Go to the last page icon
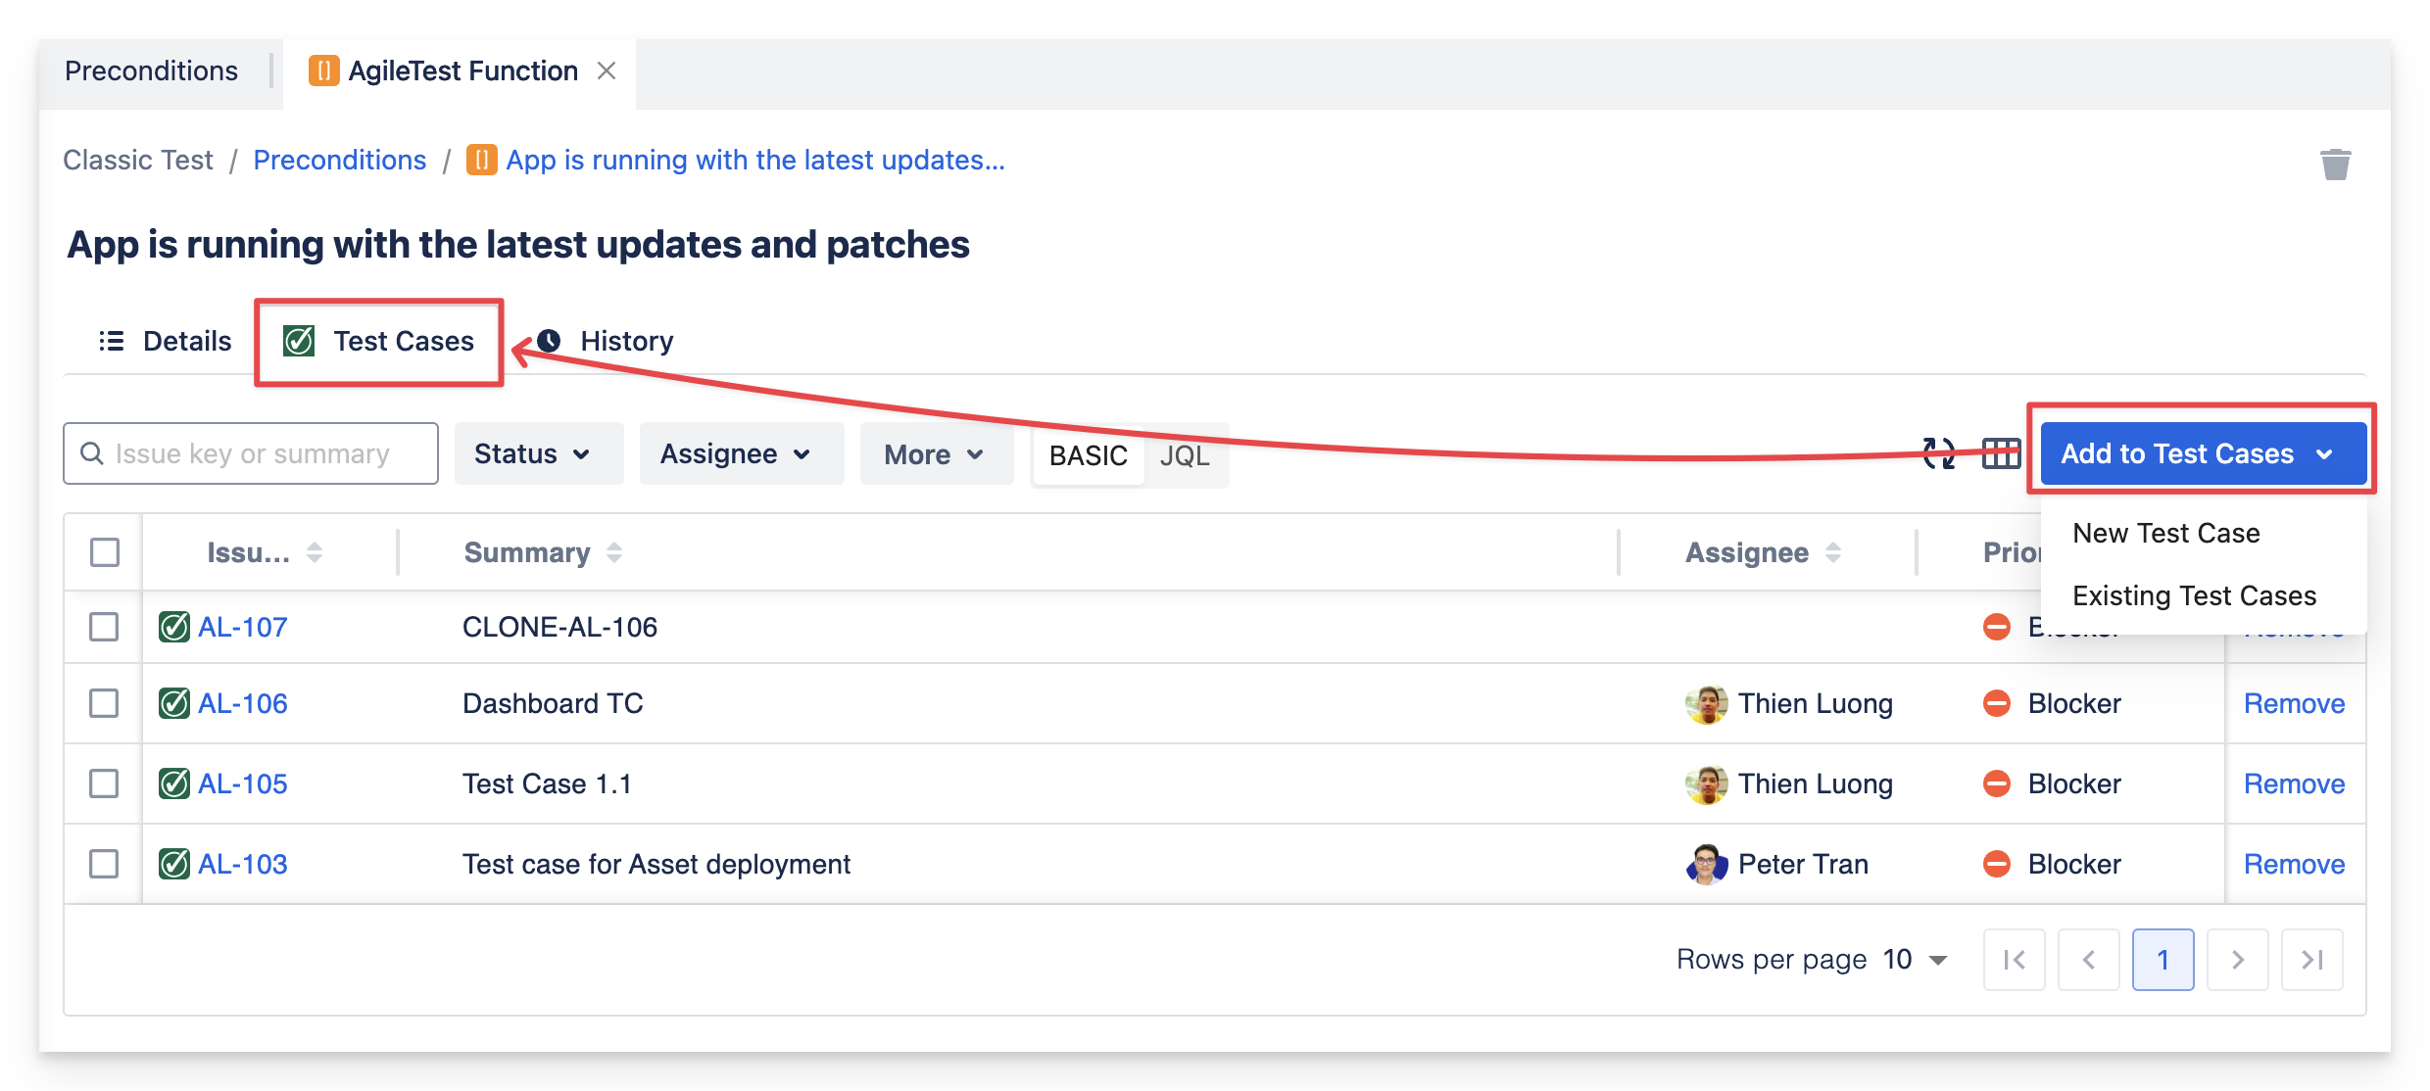The height and width of the screenshot is (1091, 2430). click(2311, 960)
